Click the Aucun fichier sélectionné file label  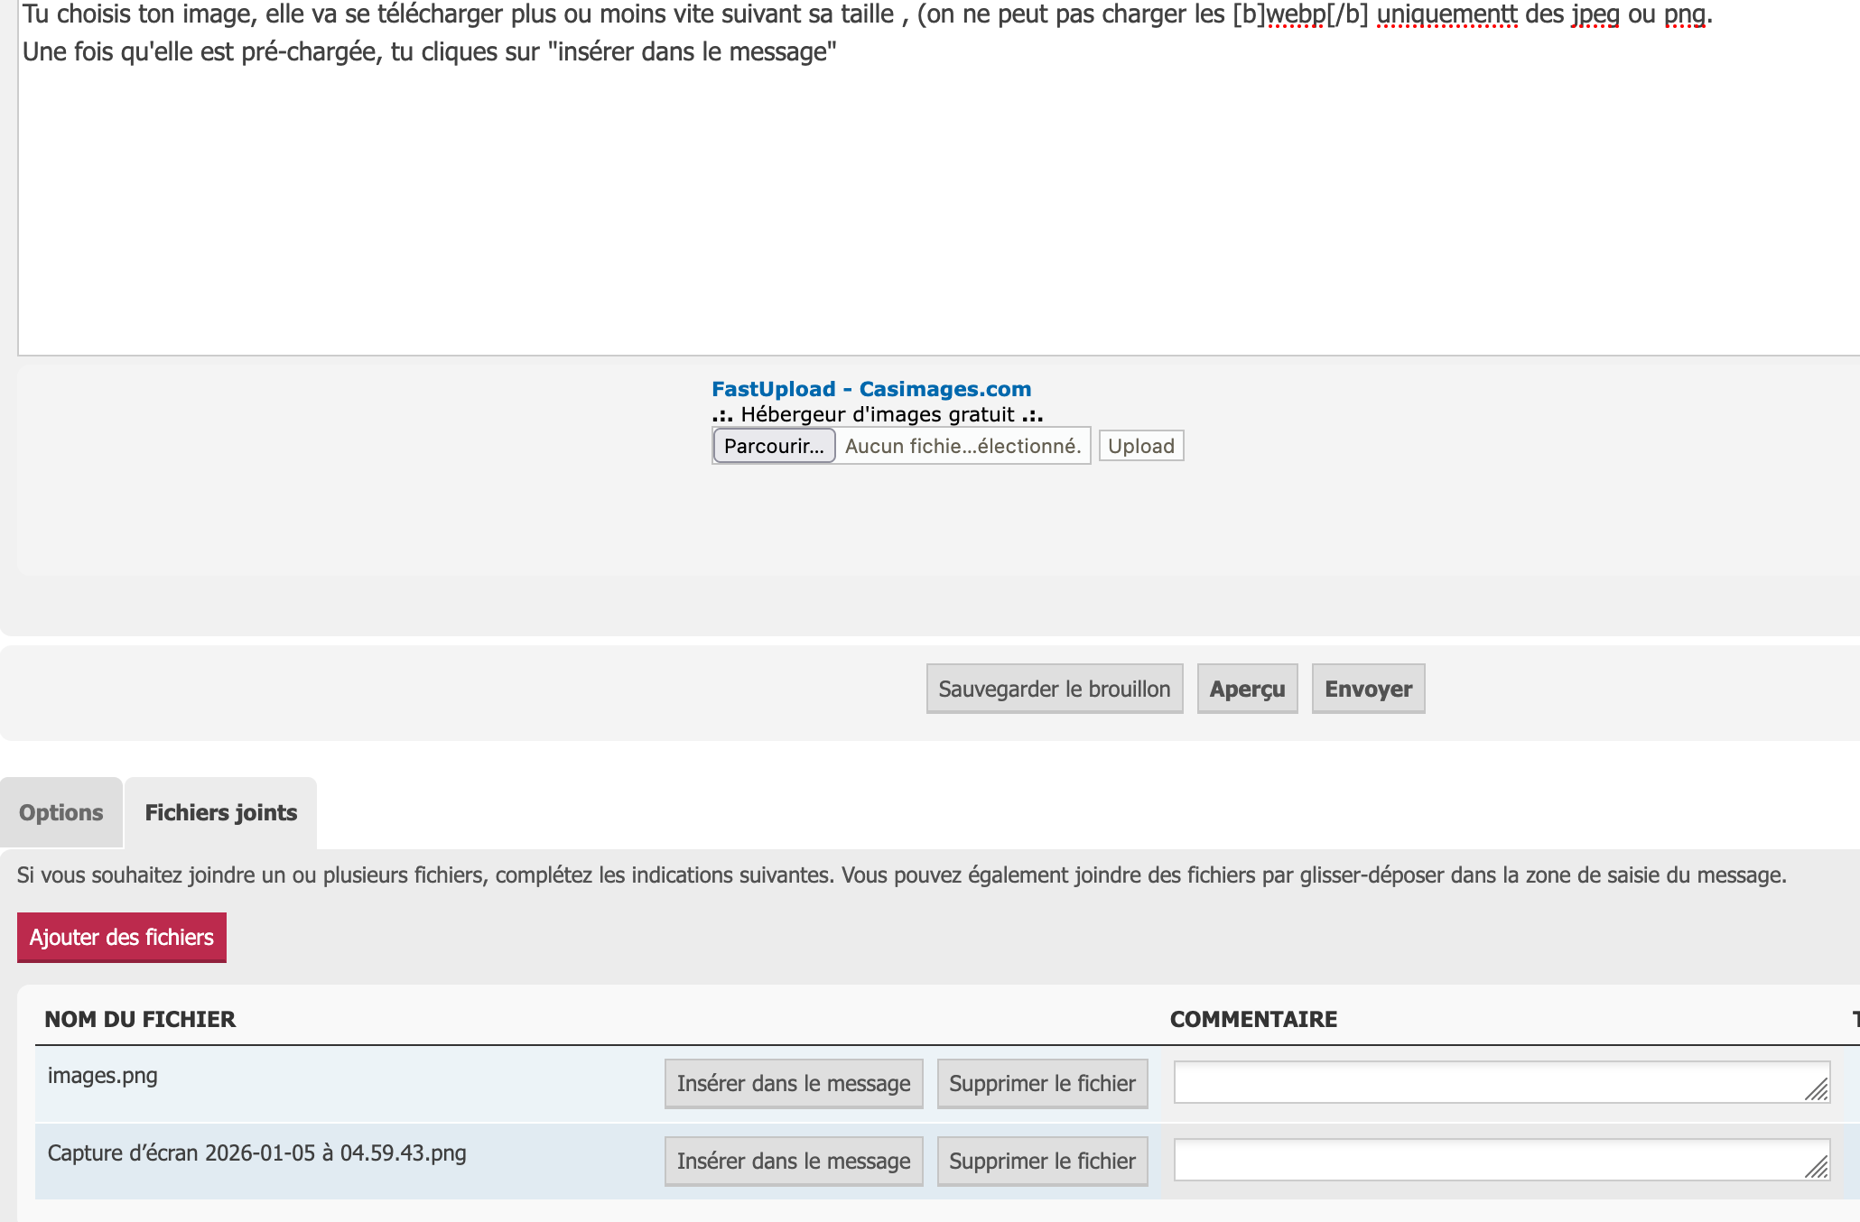coord(962,446)
